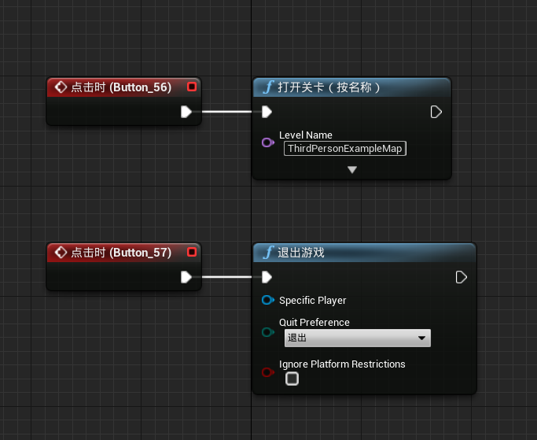
Task: Select the 打开关卡（按名称） node title
Action: click(329, 87)
